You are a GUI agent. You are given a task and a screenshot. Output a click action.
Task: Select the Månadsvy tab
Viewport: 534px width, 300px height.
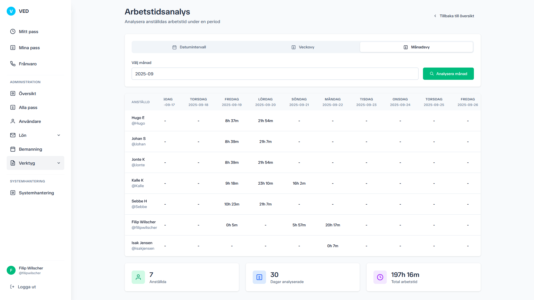point(416,47)
